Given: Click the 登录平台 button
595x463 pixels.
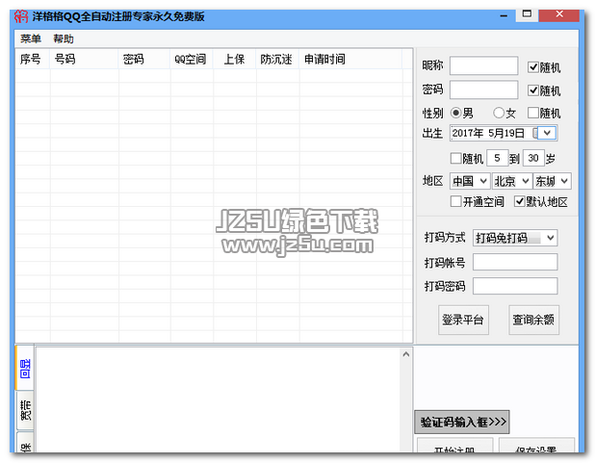Looking at the screenshot, I should [x=463, y=320].
